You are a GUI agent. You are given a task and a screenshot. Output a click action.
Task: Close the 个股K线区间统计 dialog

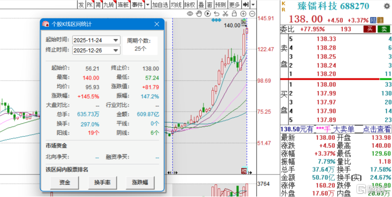click(x=157, y=24)
